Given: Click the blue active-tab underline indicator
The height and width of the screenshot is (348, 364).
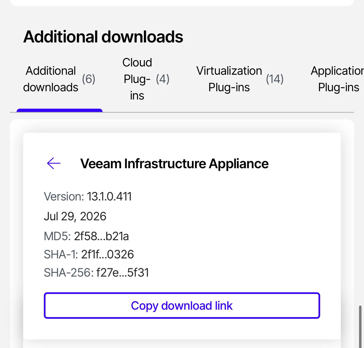Looking at the screenshot, I should (60, 110).
